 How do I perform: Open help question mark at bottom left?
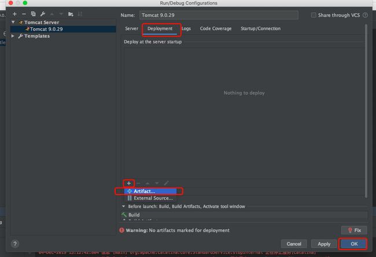point(15,244)
